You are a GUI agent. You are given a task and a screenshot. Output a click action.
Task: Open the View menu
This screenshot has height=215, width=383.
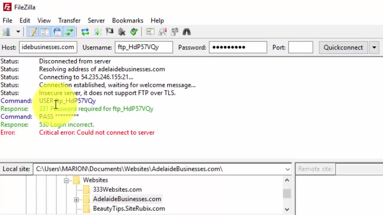pos(44,20)
